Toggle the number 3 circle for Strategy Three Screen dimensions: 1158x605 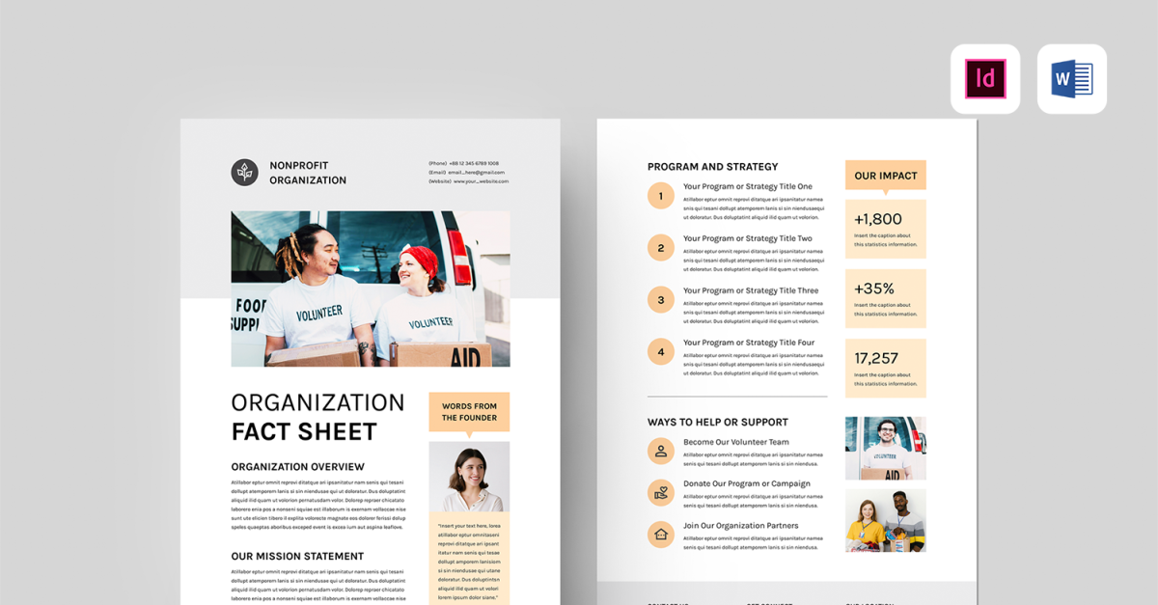[660, 299]
